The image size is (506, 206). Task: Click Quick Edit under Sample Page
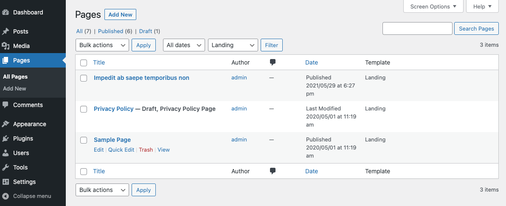[121, 150]
